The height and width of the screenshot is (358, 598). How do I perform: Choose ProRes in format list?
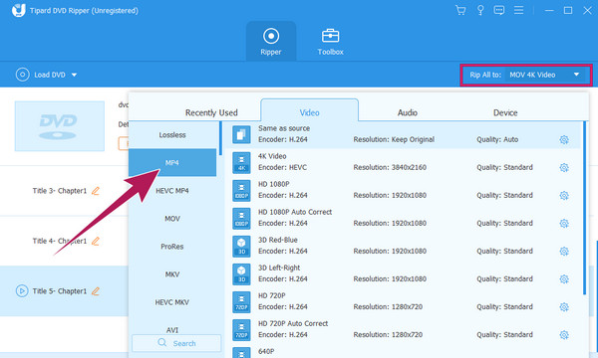(172, 247)
